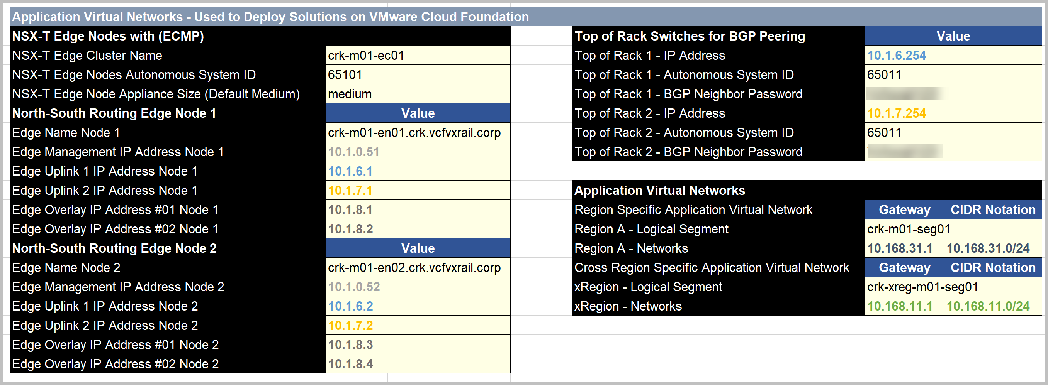Select the appliance size cell containing medium
Screen dimensions: 1048x385
418,94
